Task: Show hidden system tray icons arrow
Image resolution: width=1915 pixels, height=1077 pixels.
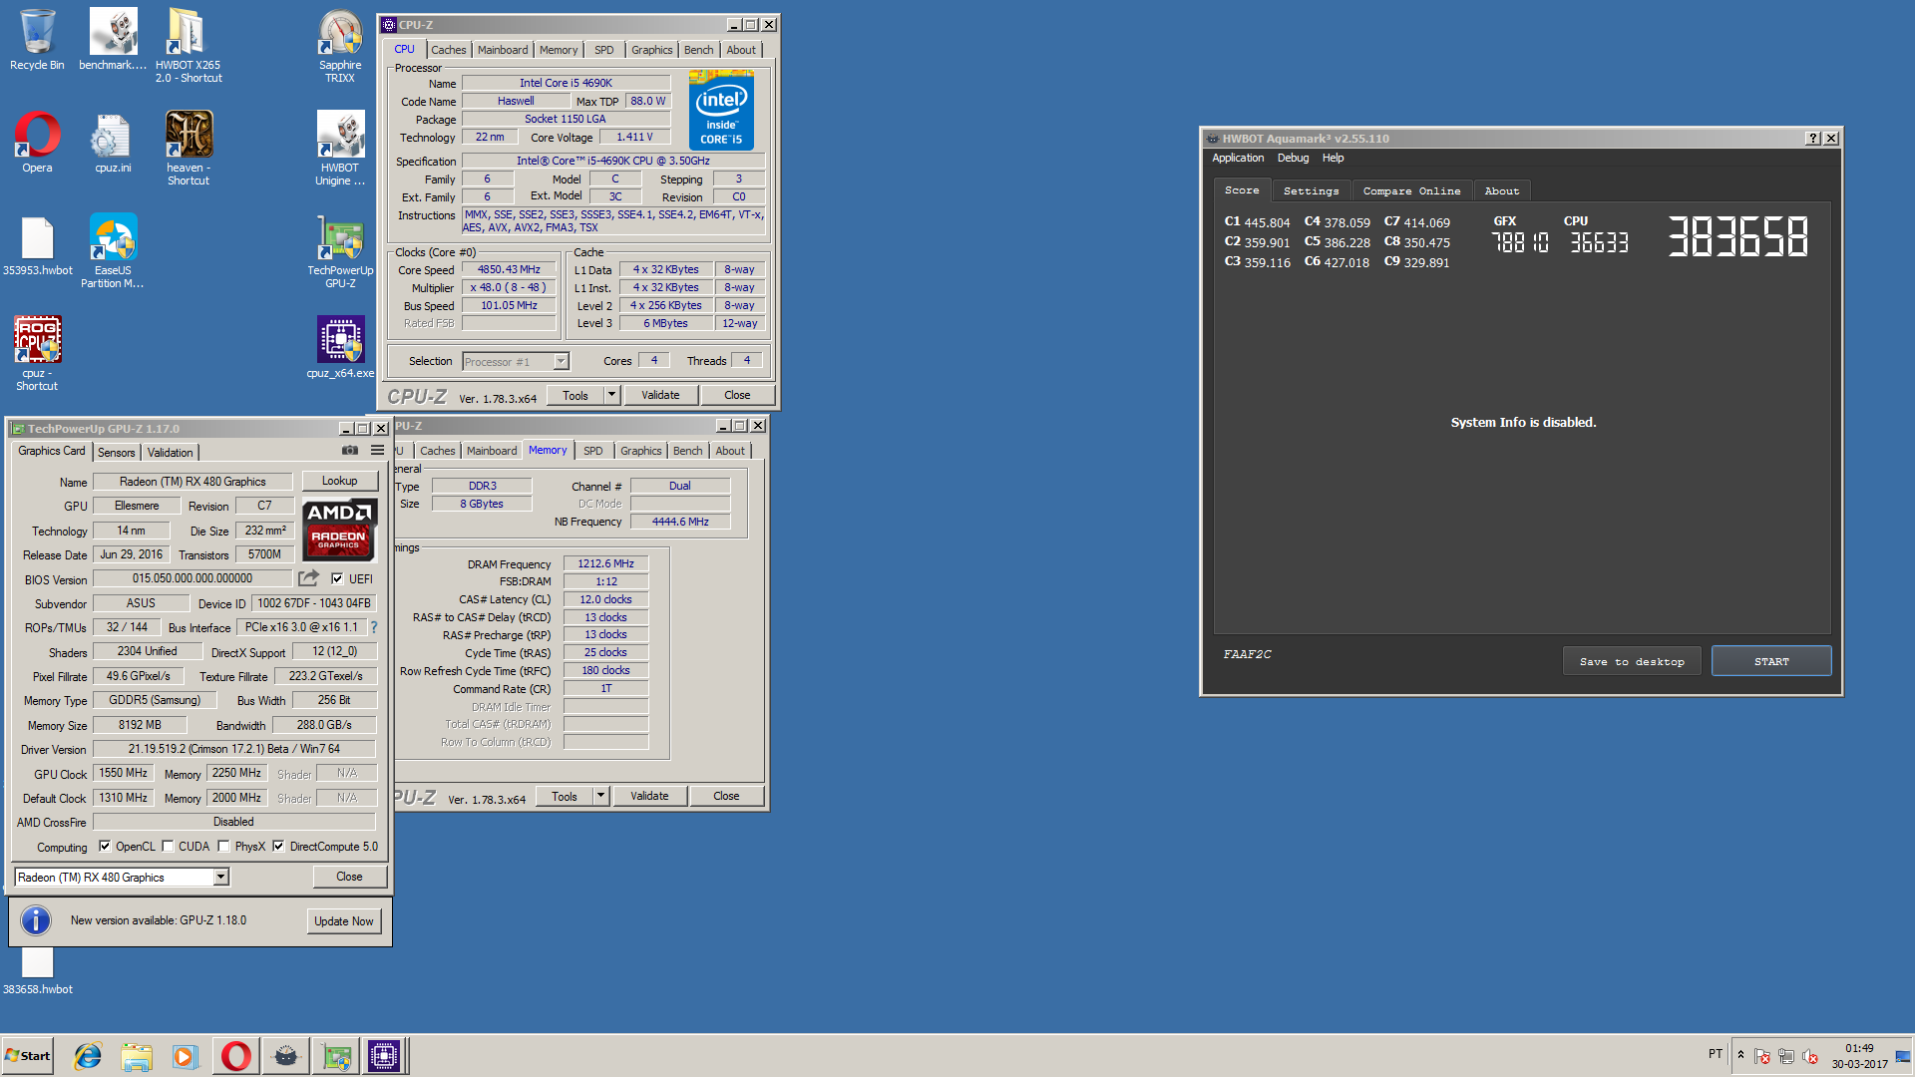Action: 1740,1054
